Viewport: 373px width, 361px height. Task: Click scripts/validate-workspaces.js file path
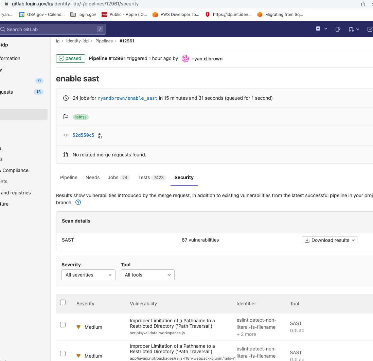[157, 333]
